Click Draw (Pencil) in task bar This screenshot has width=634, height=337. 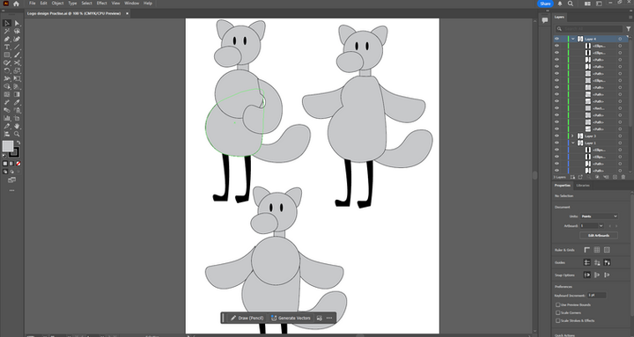pyautogui.click(x=247, y=318)
